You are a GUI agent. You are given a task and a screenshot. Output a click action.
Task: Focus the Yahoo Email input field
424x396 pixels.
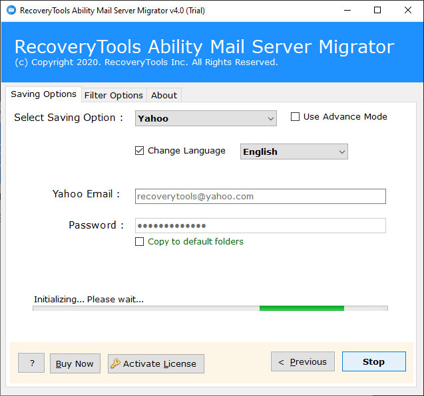(x=260, y=196)
